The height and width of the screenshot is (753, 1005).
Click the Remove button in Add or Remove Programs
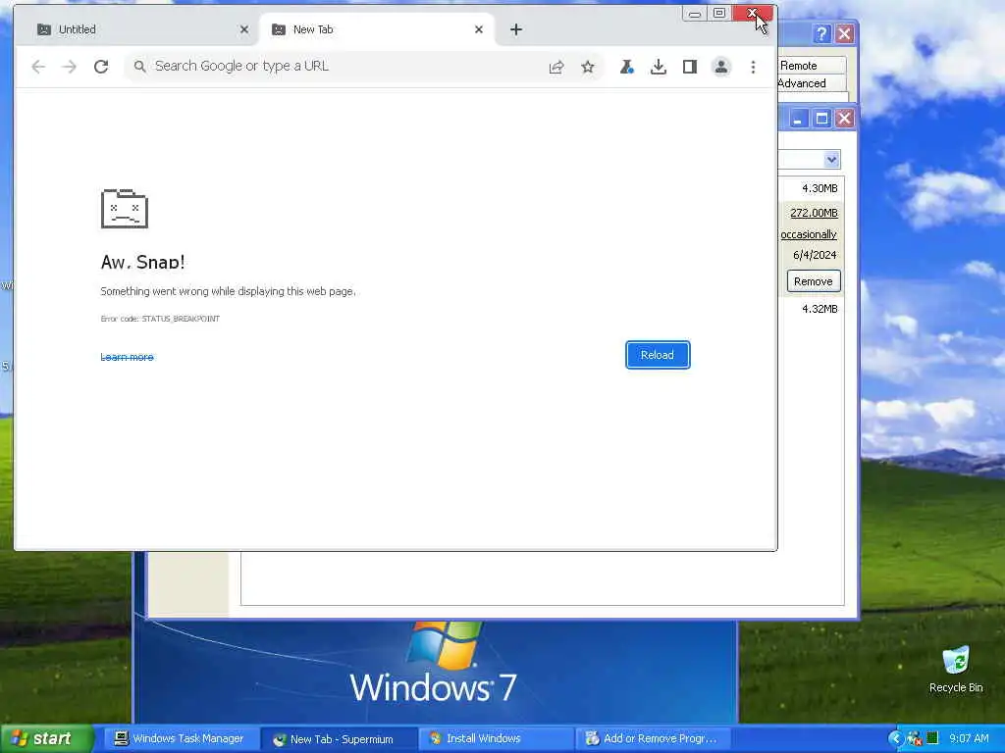pos(814,281)
